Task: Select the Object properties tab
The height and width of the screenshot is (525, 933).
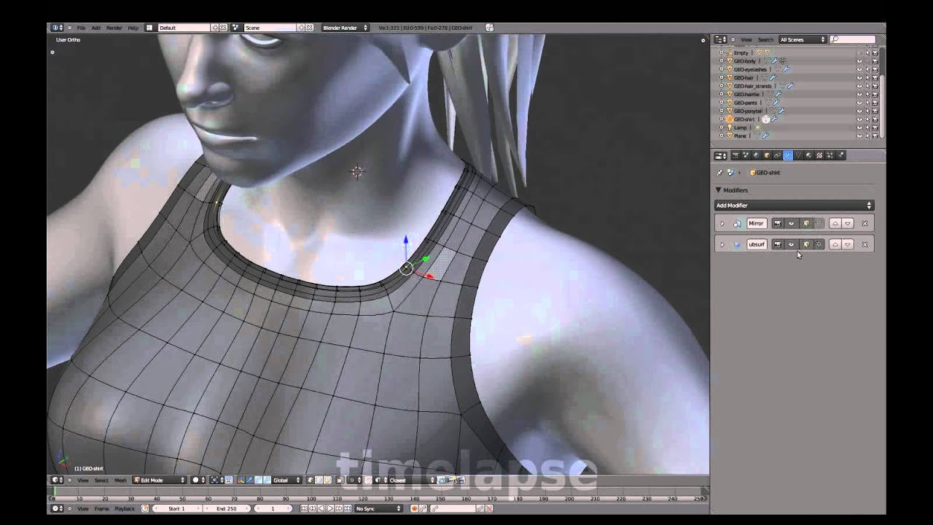Action: (x=767, y=155)
